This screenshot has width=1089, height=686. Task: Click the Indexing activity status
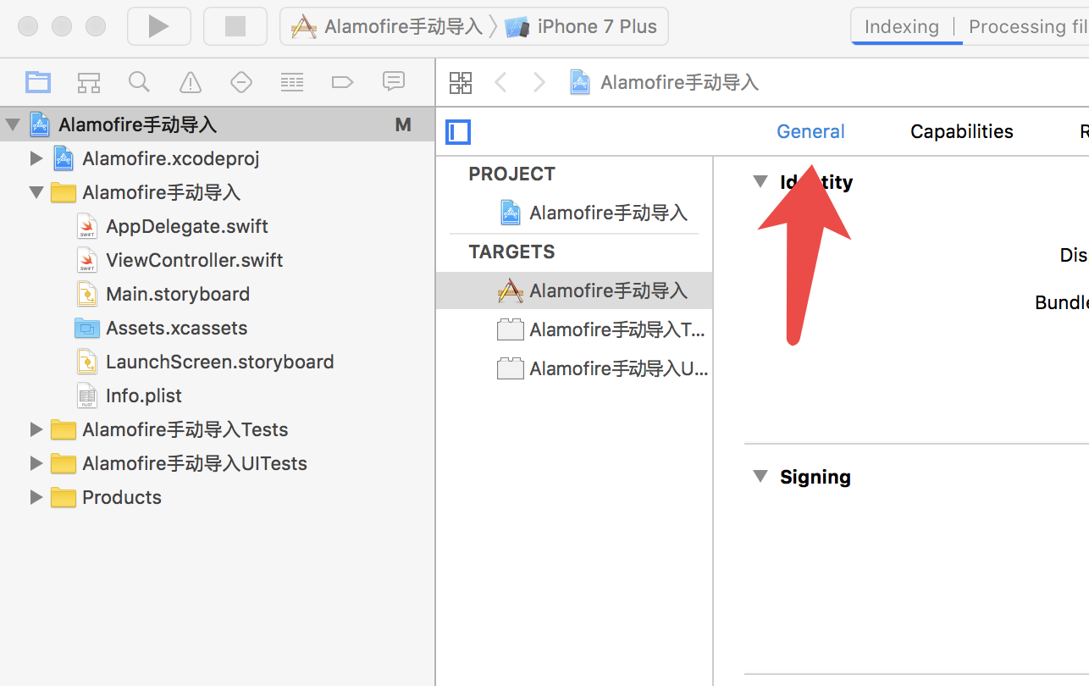coord(902,26)
